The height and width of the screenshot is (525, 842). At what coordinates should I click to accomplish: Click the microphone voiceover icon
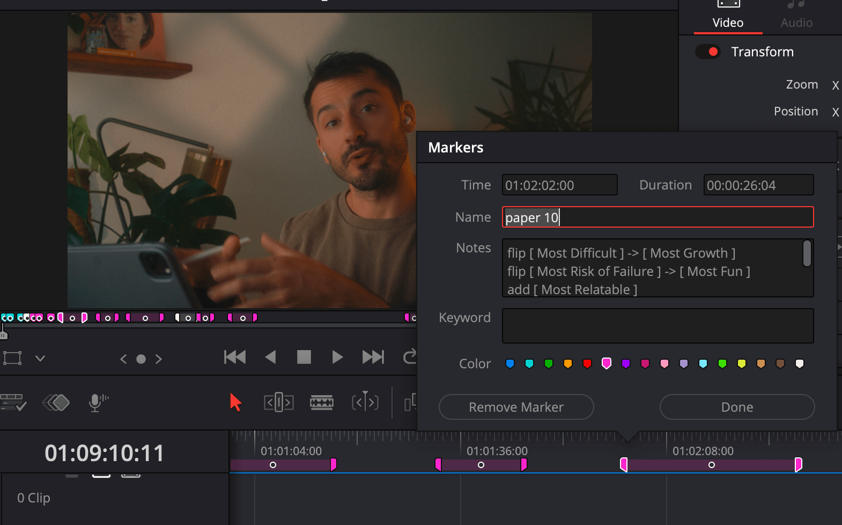pyautogui.click(x=98, y=402)
